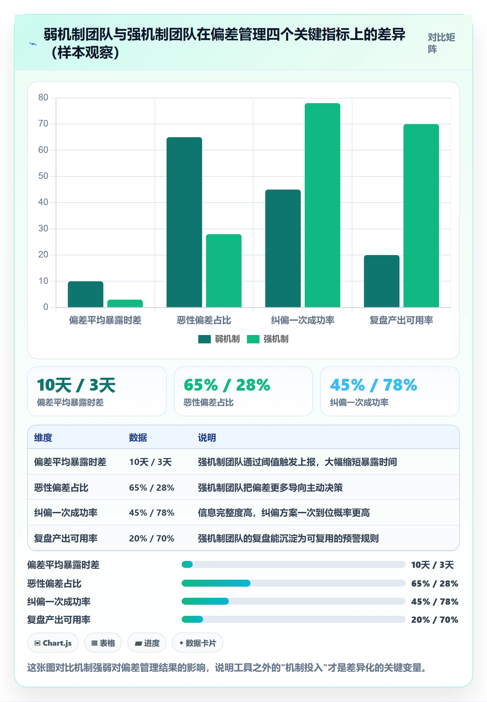Click the 弱机制 bar for 复盘产出可用率
This screenshot has height=702, width=487.
point(382,281)
